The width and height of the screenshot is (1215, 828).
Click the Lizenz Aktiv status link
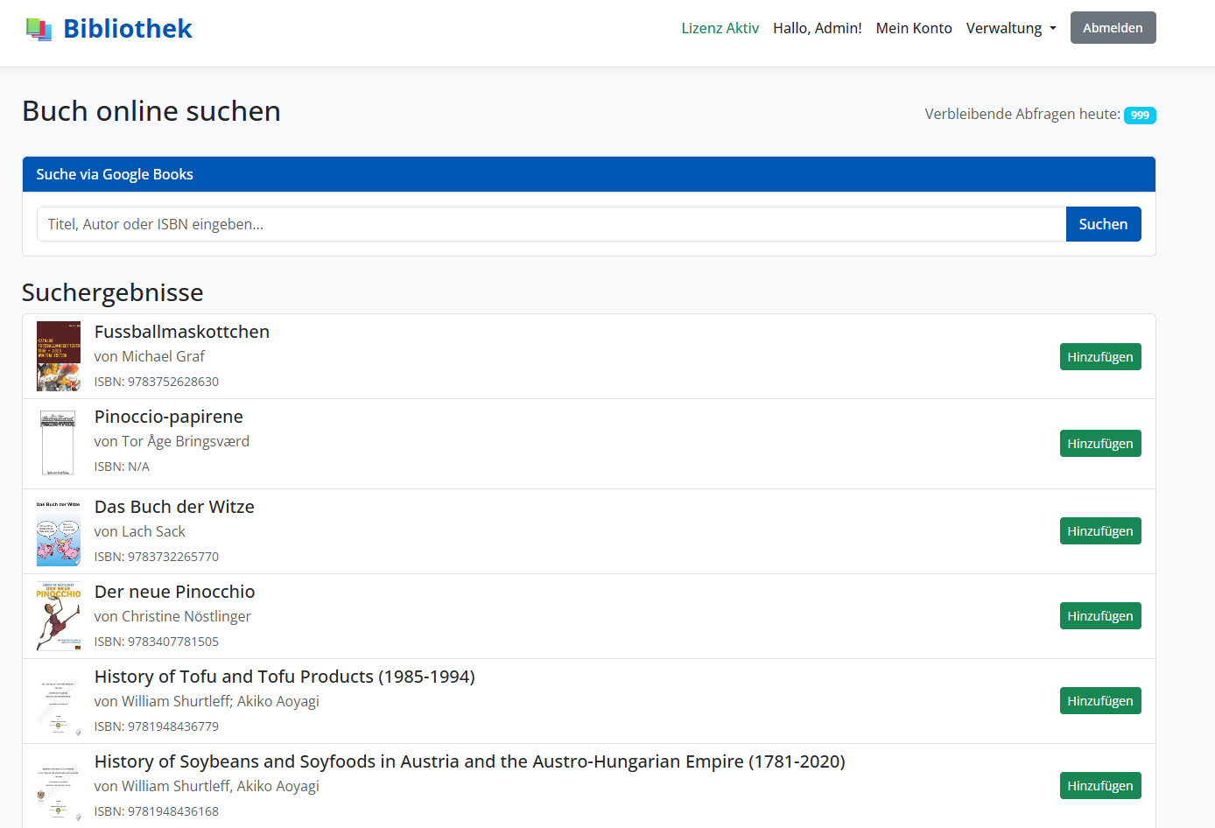pos(720,27)
